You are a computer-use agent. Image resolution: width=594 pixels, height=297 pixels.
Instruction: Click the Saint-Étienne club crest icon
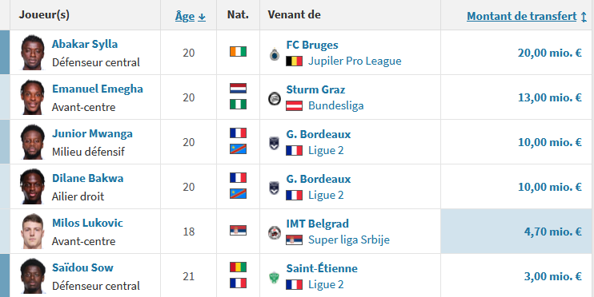(x=274, y=277)
